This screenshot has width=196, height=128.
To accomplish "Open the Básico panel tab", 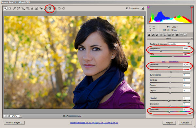I will click(149, 35).
